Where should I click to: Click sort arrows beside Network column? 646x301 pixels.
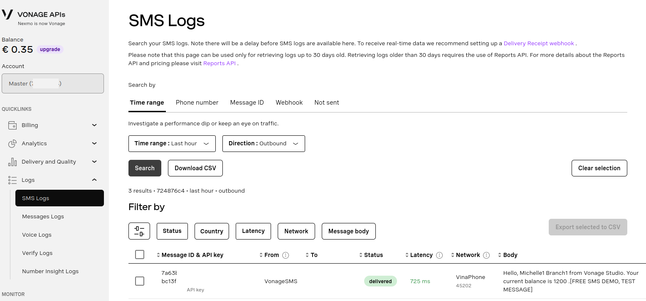(453, 255)
